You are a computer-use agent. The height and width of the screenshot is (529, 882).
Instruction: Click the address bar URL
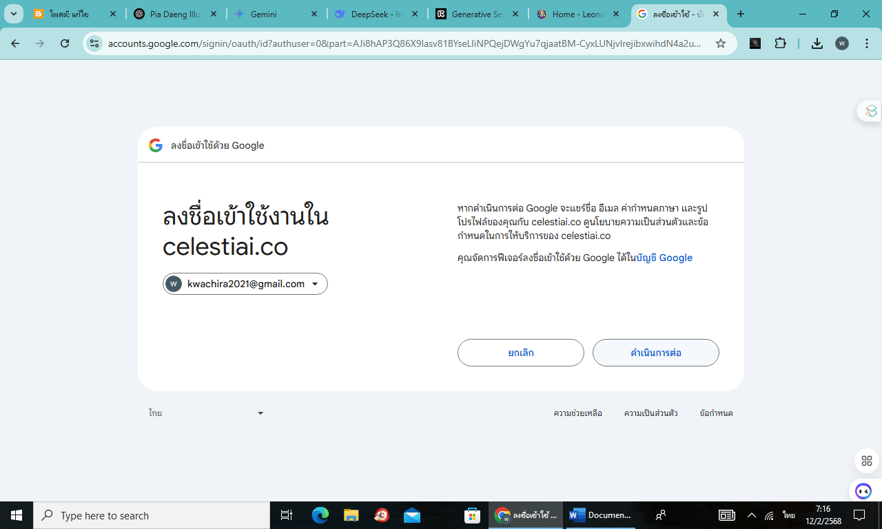tap(405, 43)
